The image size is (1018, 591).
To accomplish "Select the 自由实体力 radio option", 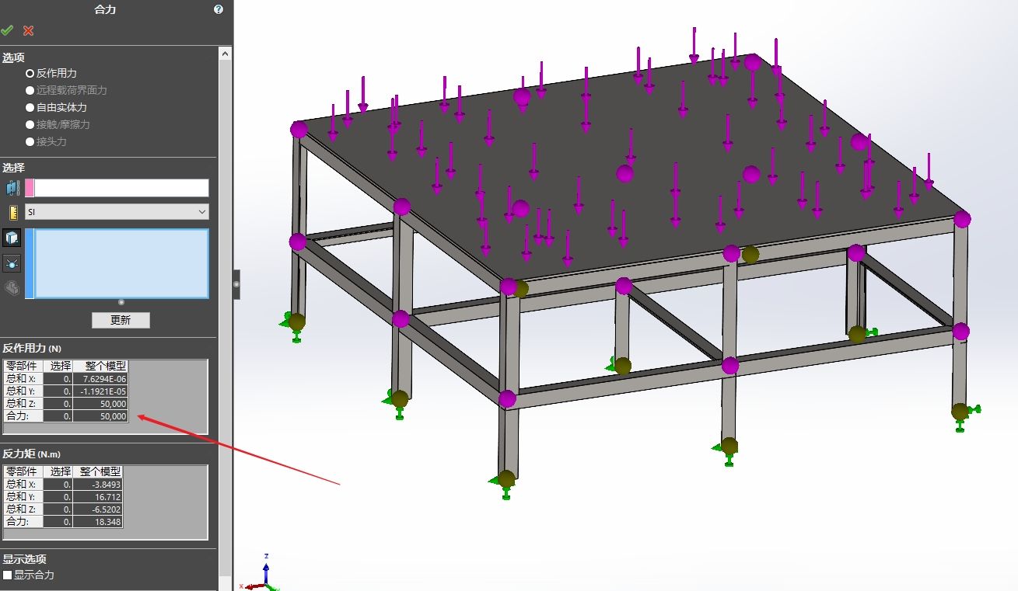I will click(x=30, y=107).
